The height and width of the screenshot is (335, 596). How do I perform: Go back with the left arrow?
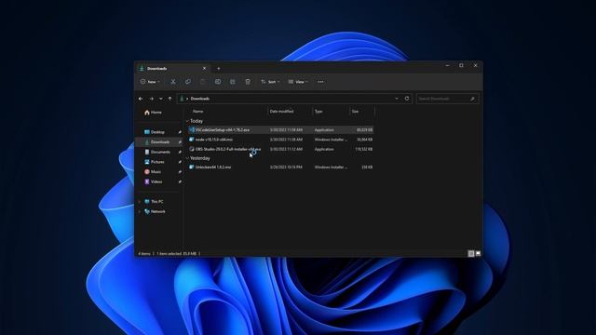[x=141, y=99]
